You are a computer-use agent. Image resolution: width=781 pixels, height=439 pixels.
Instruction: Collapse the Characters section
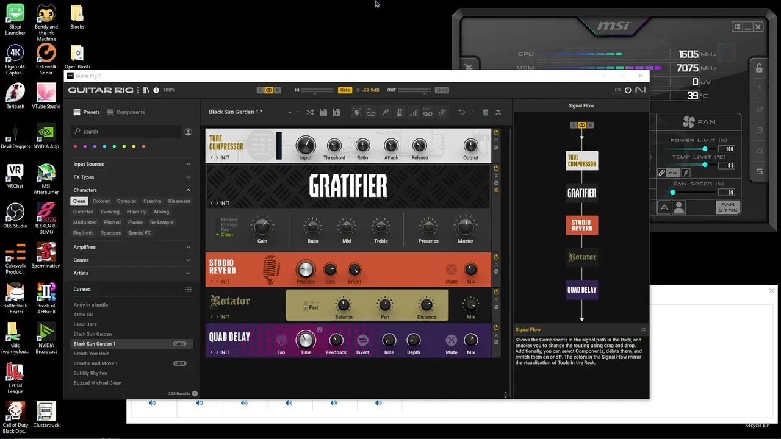[132, 190]
